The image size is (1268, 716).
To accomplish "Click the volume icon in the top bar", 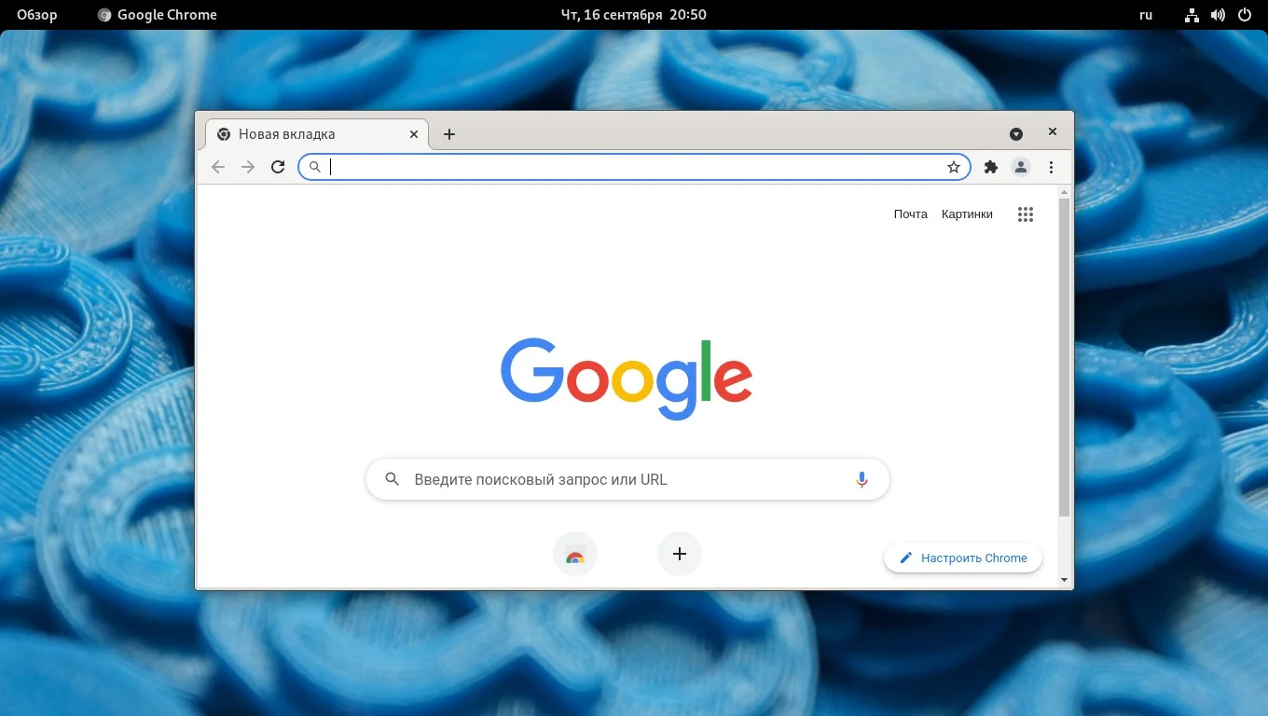I will pyautogui.click(x=1218, y=14).
